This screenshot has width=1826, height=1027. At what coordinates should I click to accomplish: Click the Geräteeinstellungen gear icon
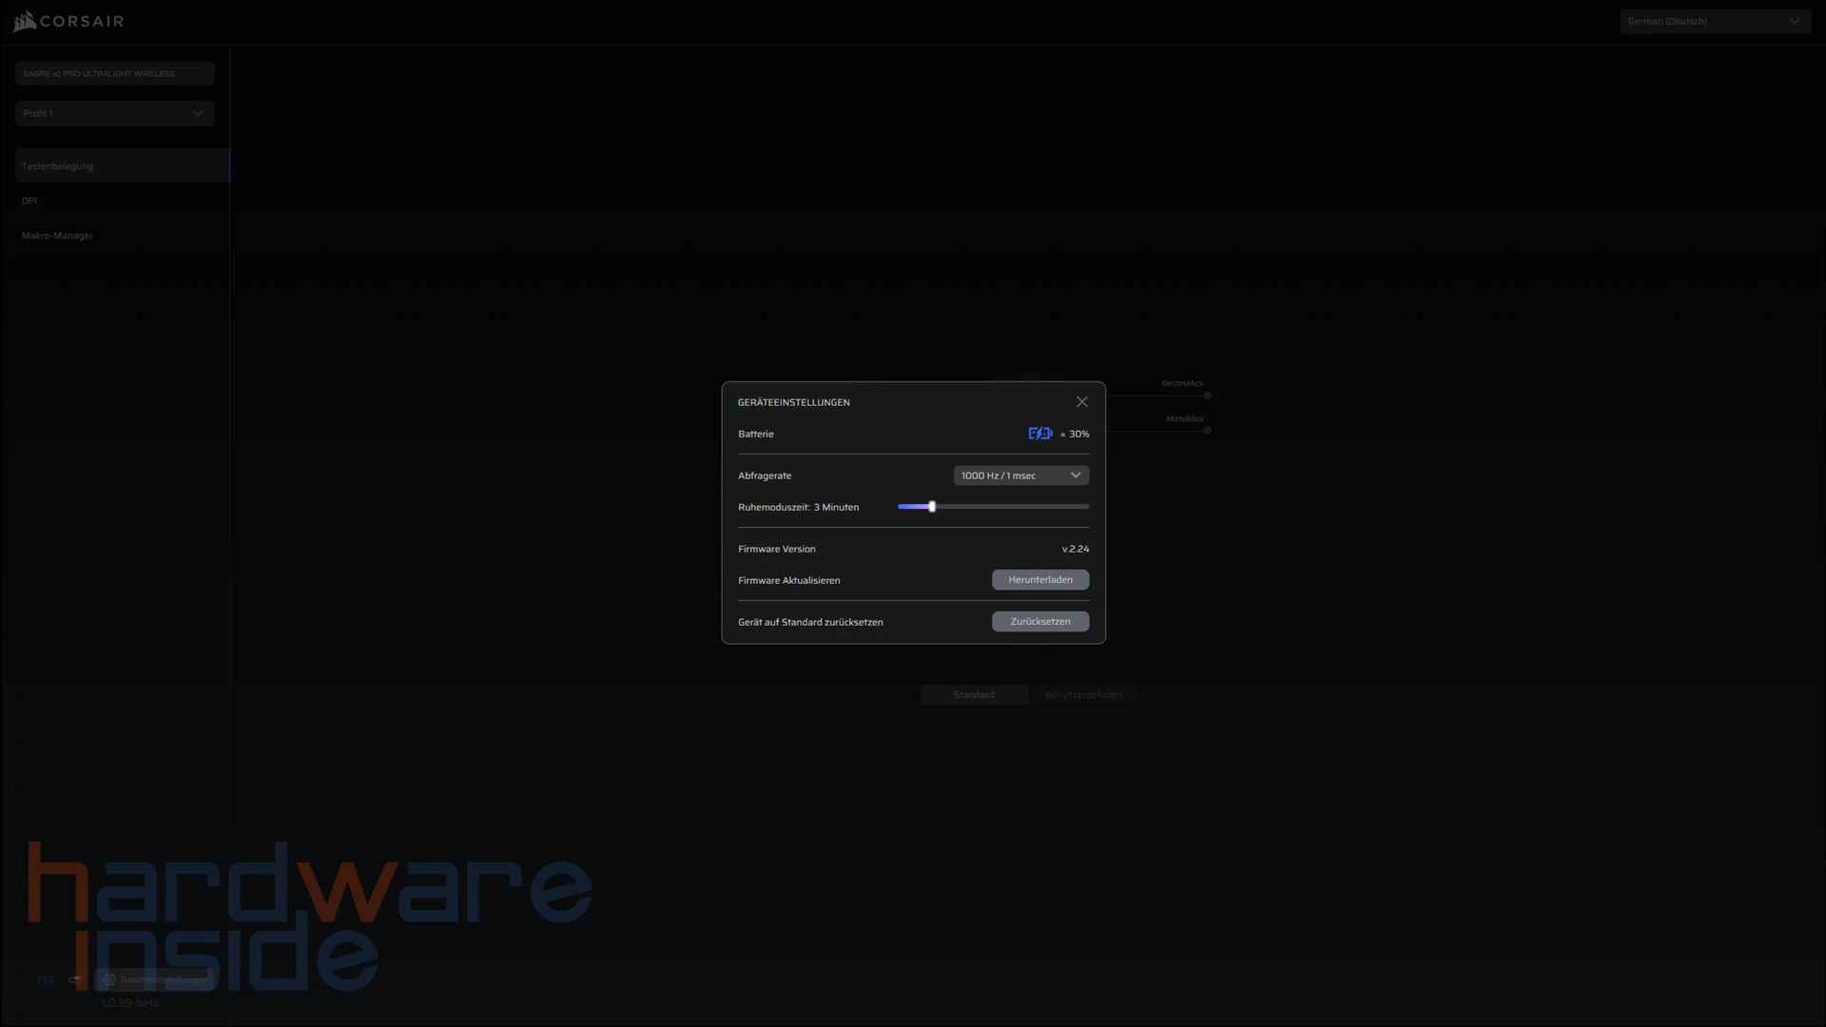(109, 979)
